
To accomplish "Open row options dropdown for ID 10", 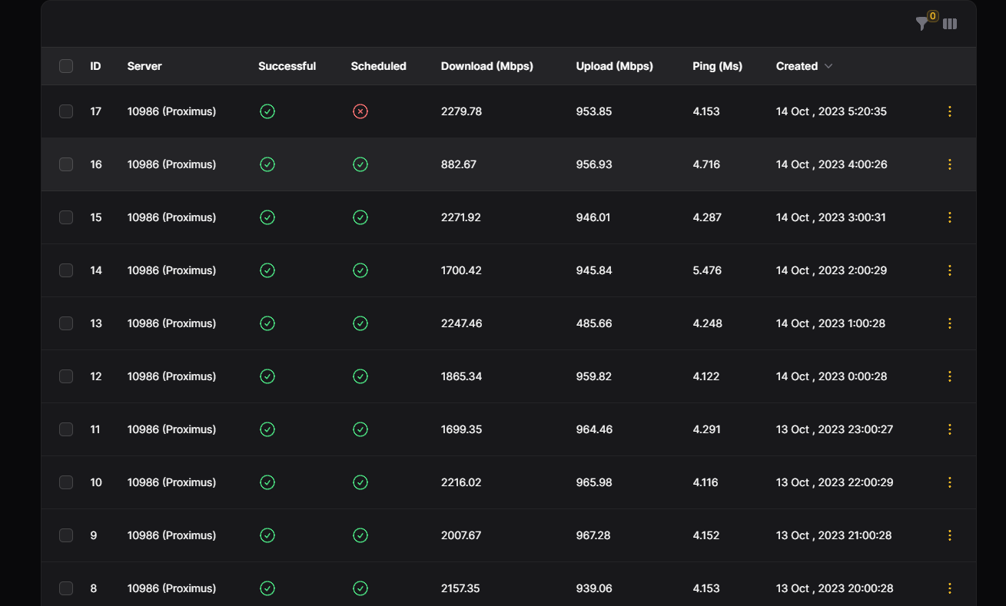I will (949, 482).
